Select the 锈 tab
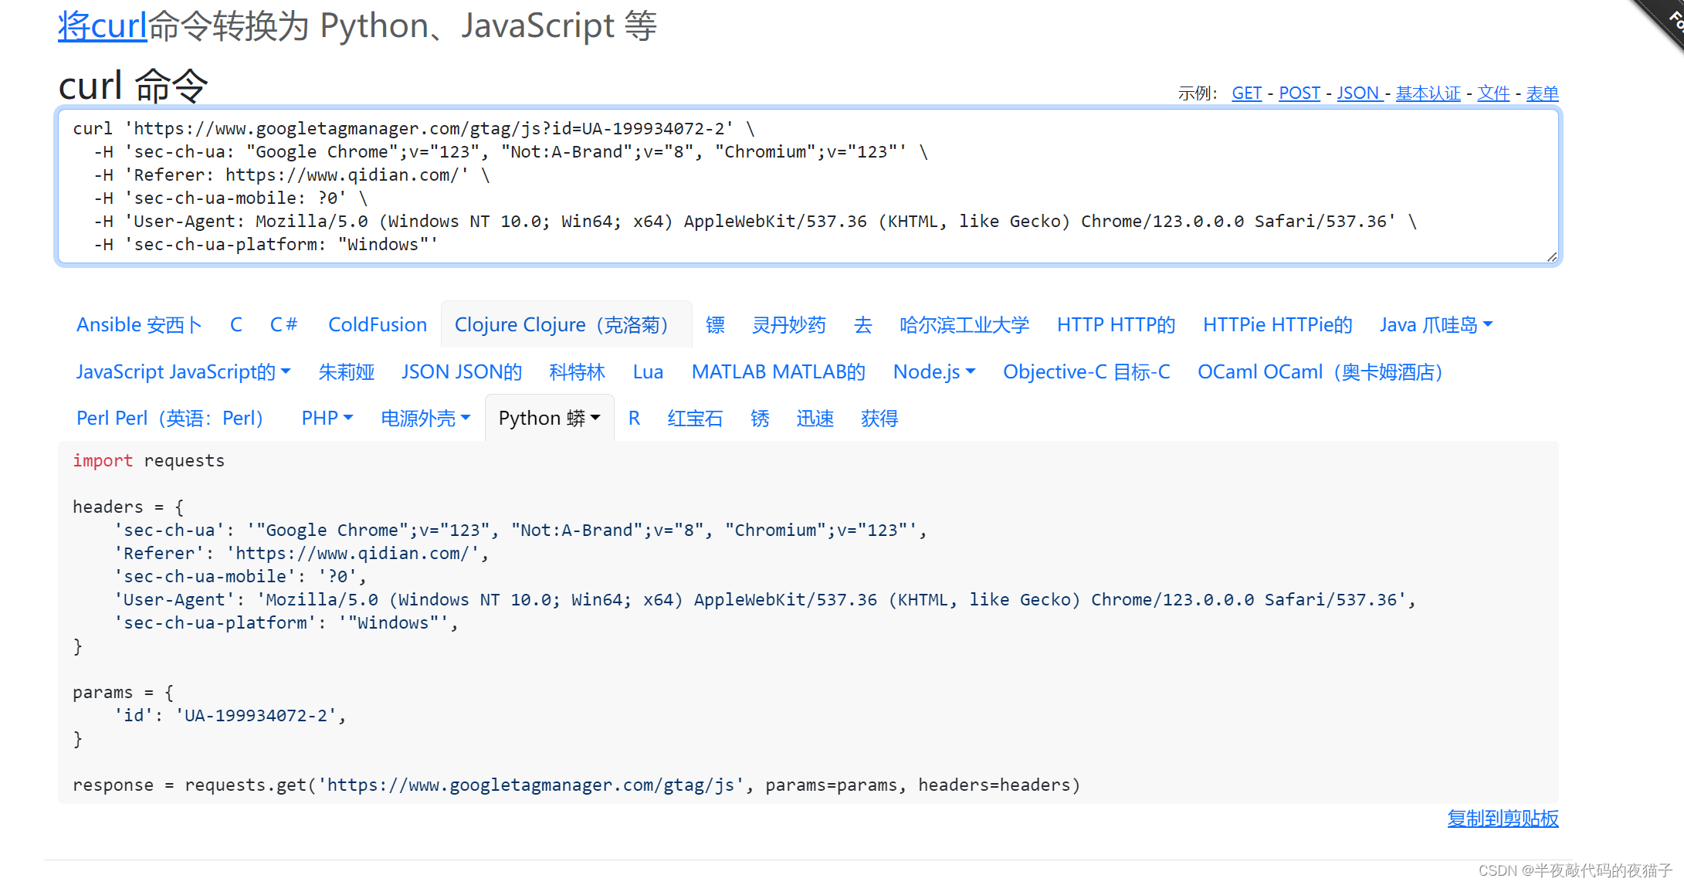Viewport: 1684px width, 885px height. [760, 419]
